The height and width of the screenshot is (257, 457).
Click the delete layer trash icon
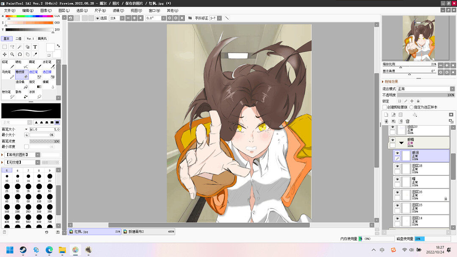tap(407, 121)
